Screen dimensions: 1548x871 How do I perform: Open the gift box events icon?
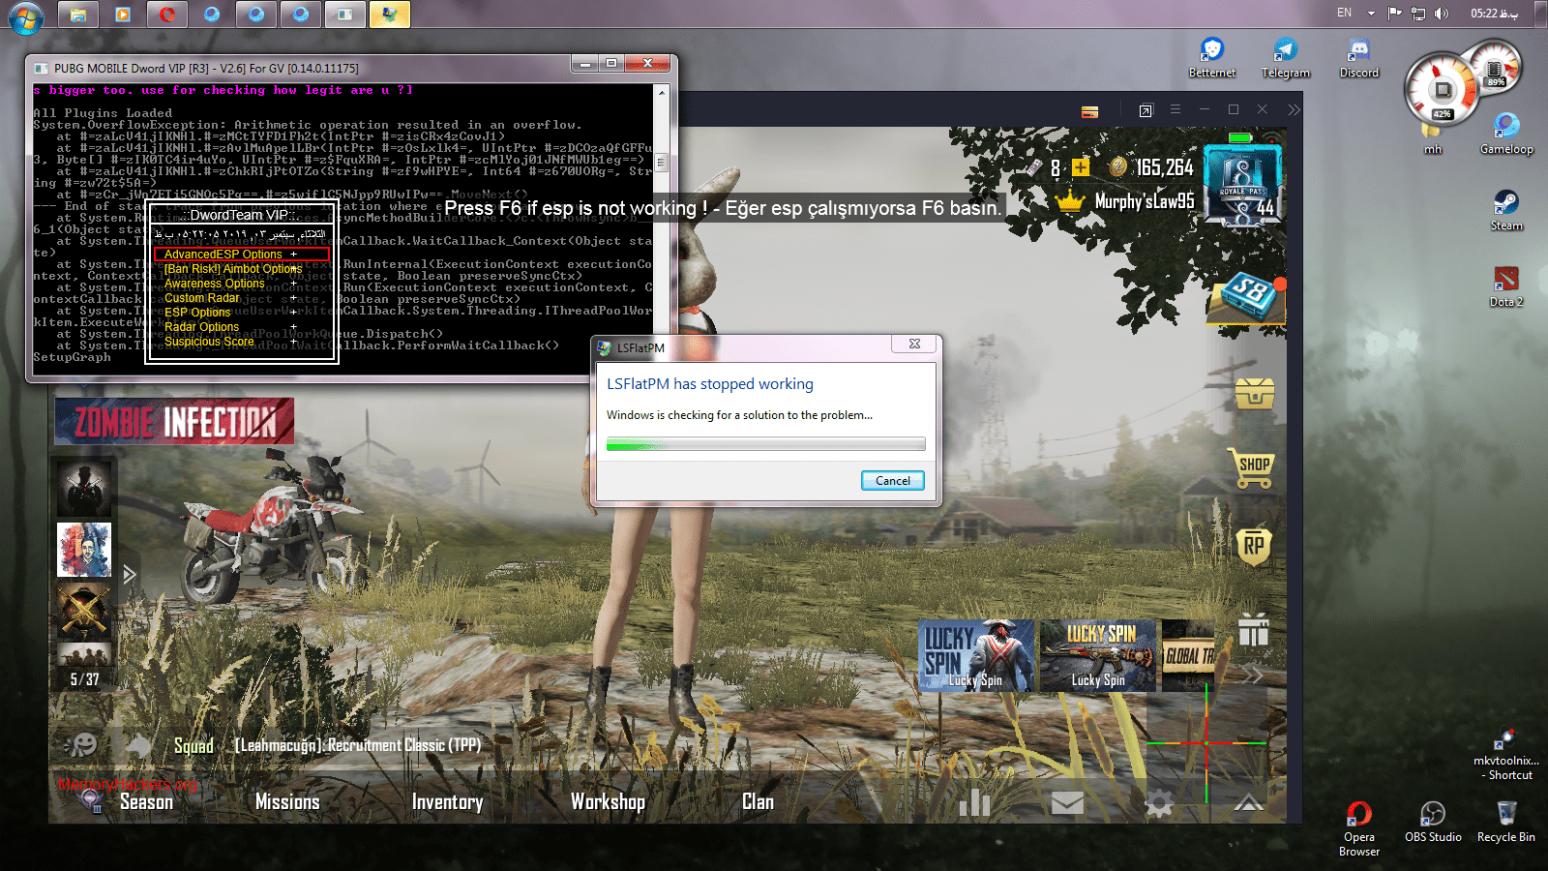tap(1254, 630)
